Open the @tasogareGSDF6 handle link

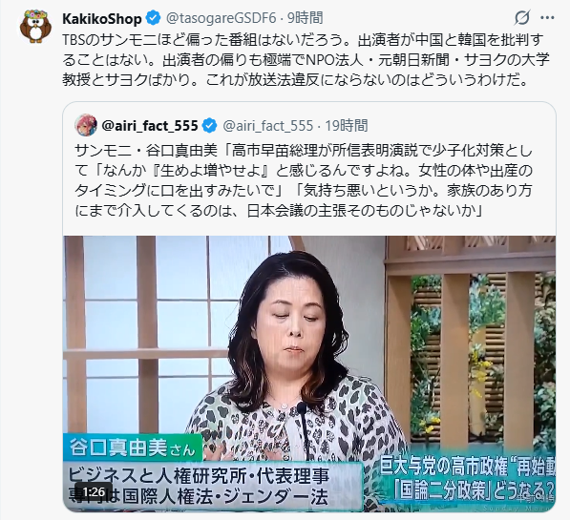coord(222,18)
